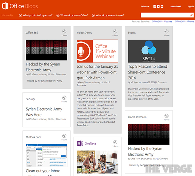Click the Subscribe all link
This screenshot has height=176, width=195.
(x=176, y=7)
